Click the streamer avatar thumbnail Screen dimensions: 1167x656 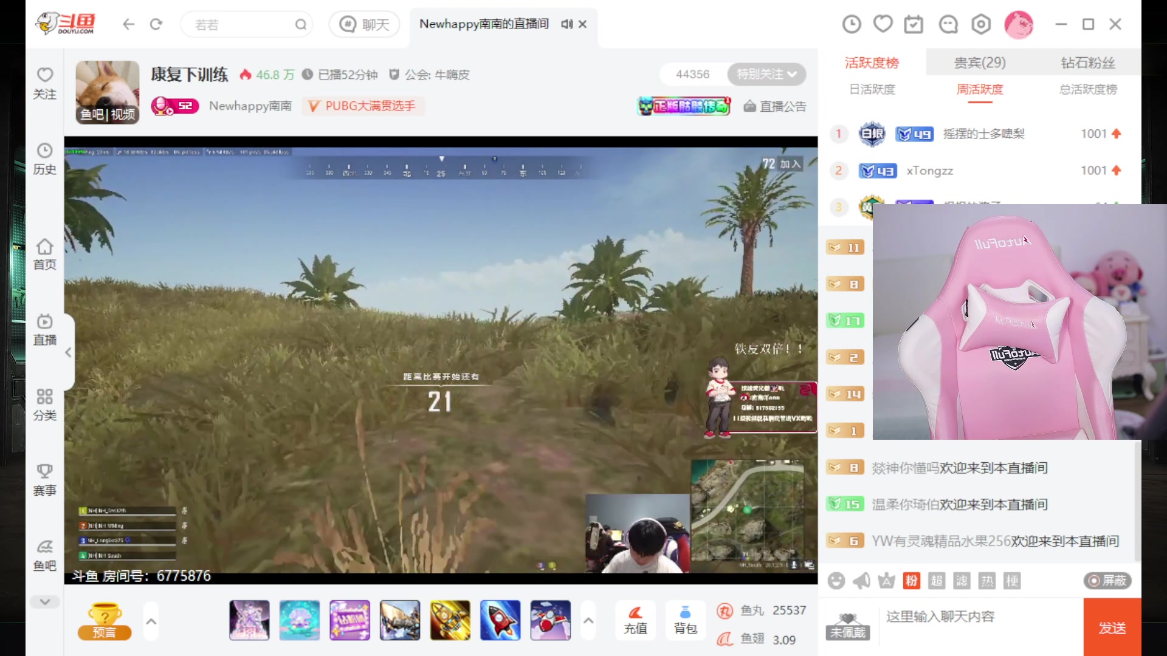[x=108, y=92]
